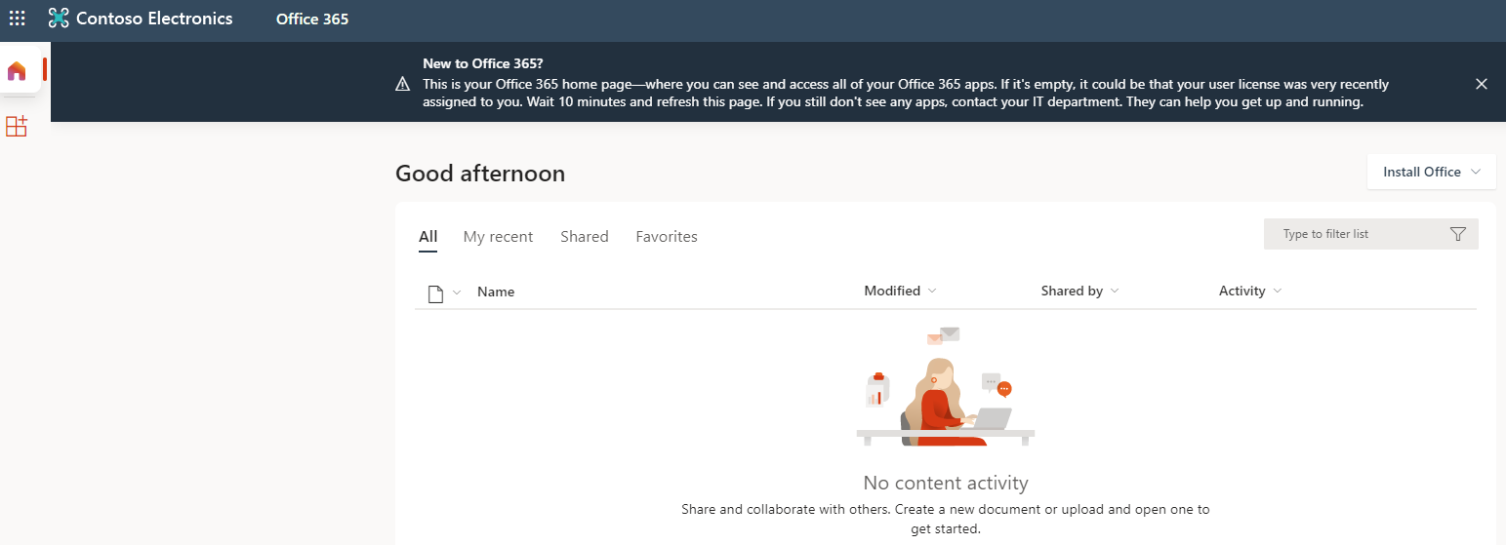Image resolution: width=1506 pixels, height=545 pixels.
Task: Expand the Install Office dropdown
Action: pos(1431,172)
